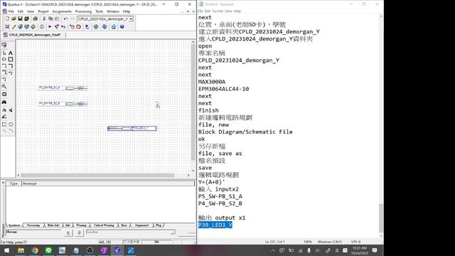Switch to Critical Warning messages tab
The width and height of the screenshot is (455, 256).
(x=104, y=225)
